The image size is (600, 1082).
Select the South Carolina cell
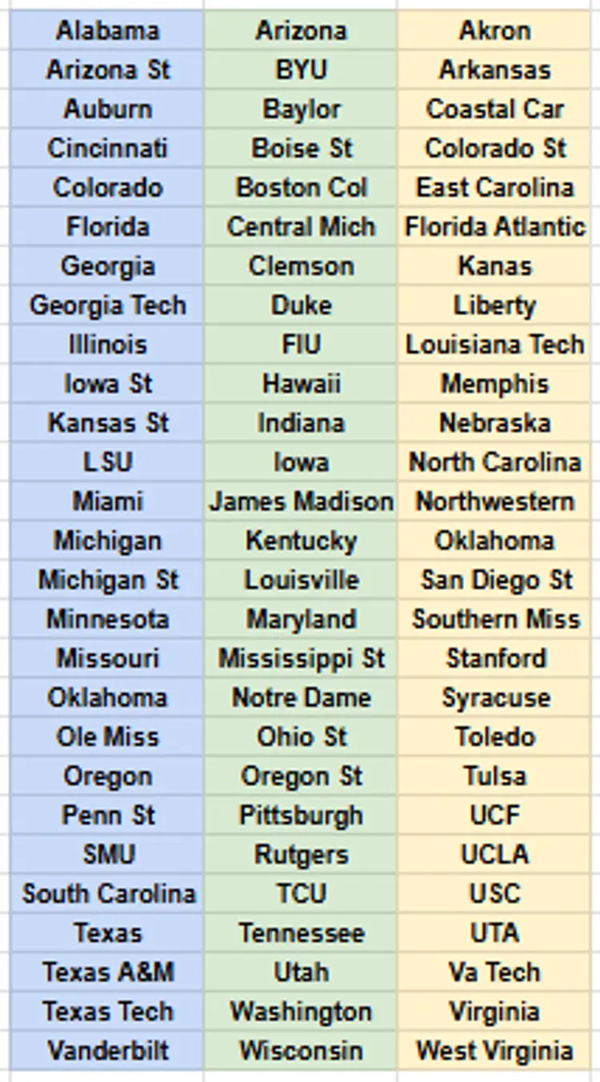pos(107,892)
